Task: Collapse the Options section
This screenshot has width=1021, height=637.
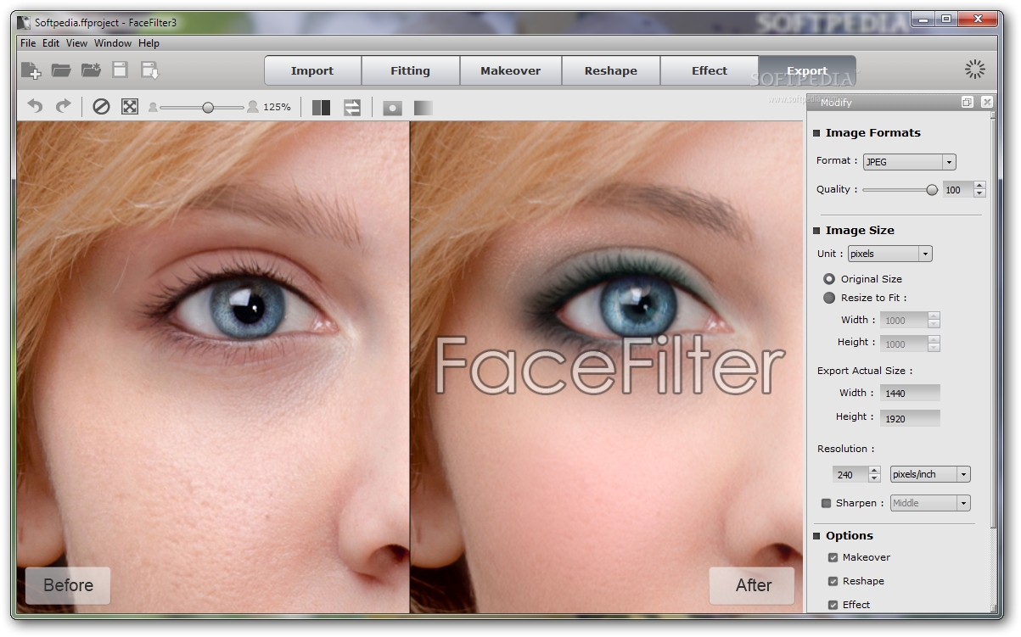Action: (817, 536)
